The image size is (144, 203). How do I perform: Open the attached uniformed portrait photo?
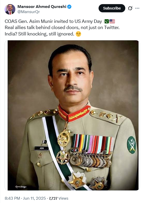73,115
